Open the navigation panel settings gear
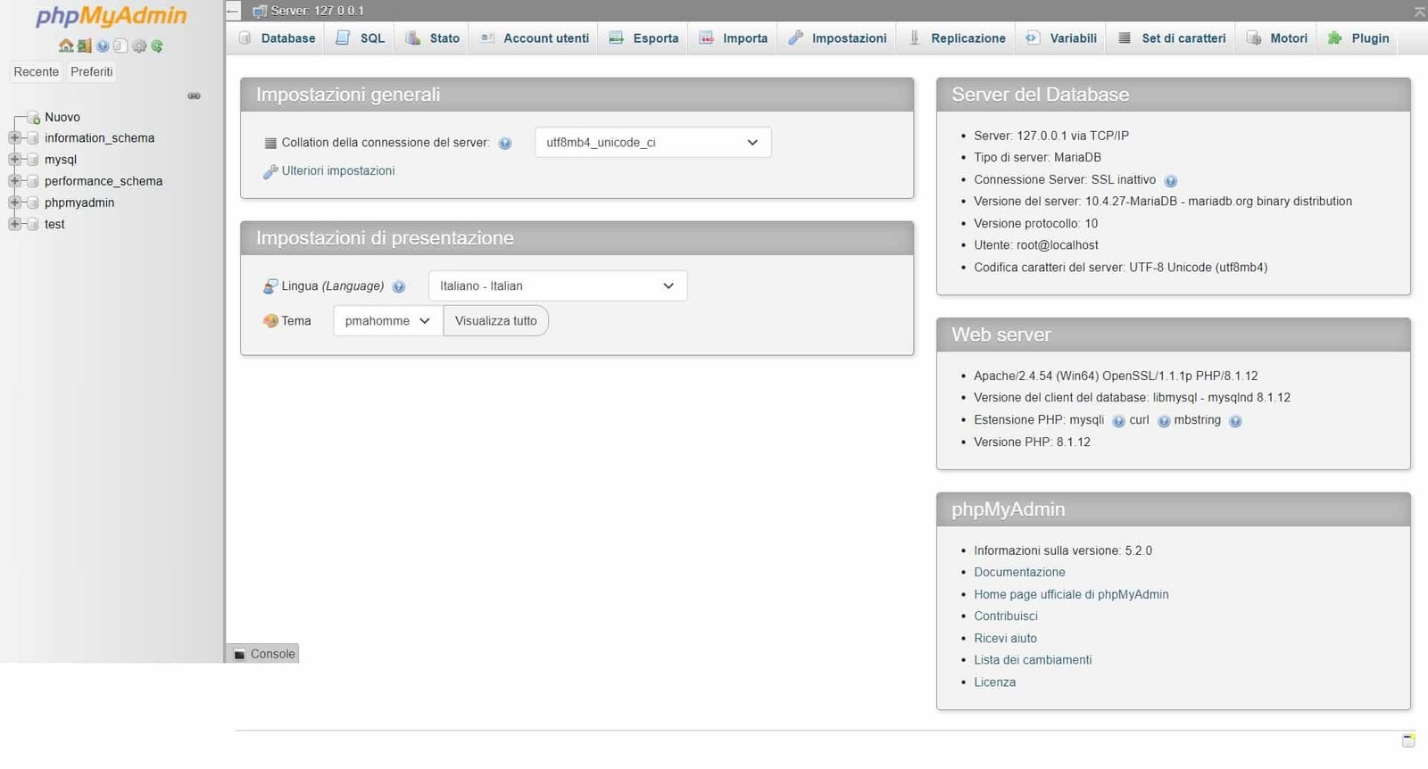 [x=138, y=45]
